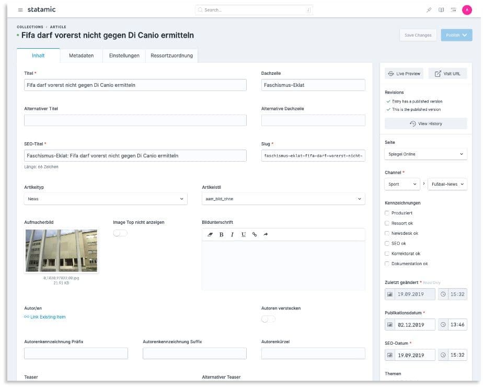Open the Seite Spiegel Online dropdown

coord(425,154)
